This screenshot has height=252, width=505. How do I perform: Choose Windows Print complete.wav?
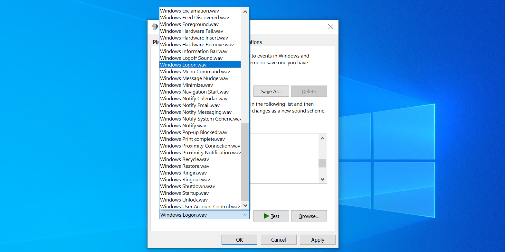200,139
